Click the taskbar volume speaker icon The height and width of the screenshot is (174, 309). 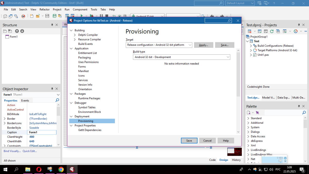pyautogui.click(x=272, y=169)
